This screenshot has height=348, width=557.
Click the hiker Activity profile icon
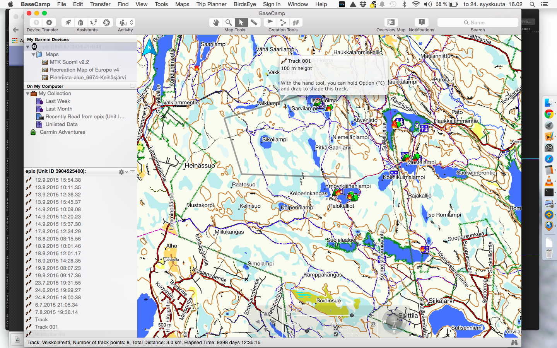coord(123,22)
